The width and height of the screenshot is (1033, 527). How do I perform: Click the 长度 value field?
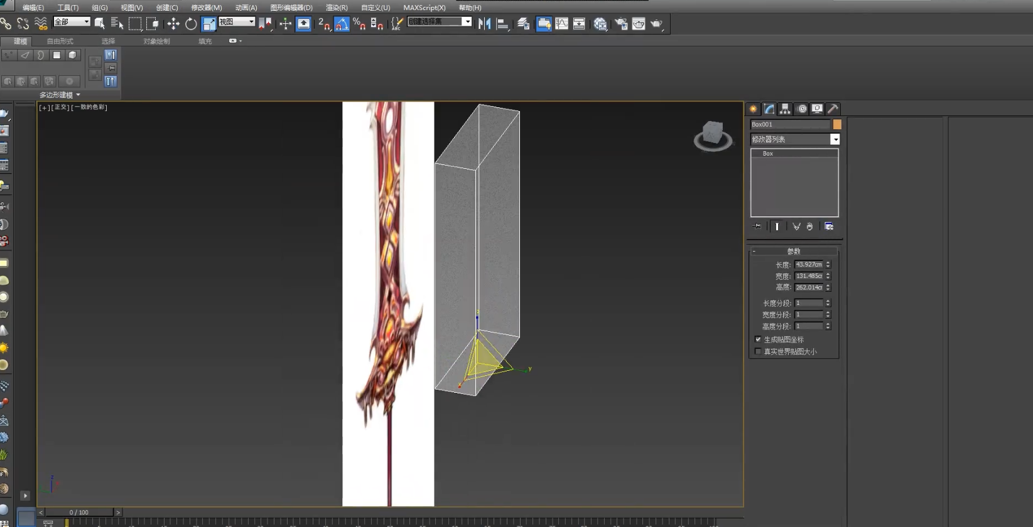(809, 265)
